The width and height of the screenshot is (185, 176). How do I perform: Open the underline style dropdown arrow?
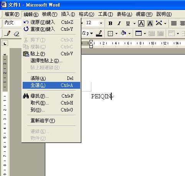point(134,23)
